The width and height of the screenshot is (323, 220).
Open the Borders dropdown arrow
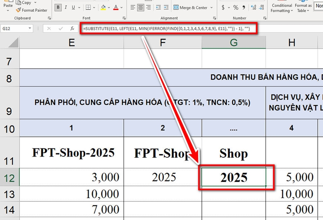coord(94,8)
